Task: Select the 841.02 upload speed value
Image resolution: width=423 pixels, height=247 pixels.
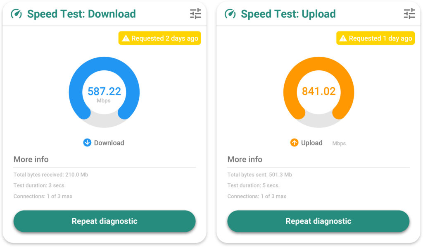Action: [318, 91]
